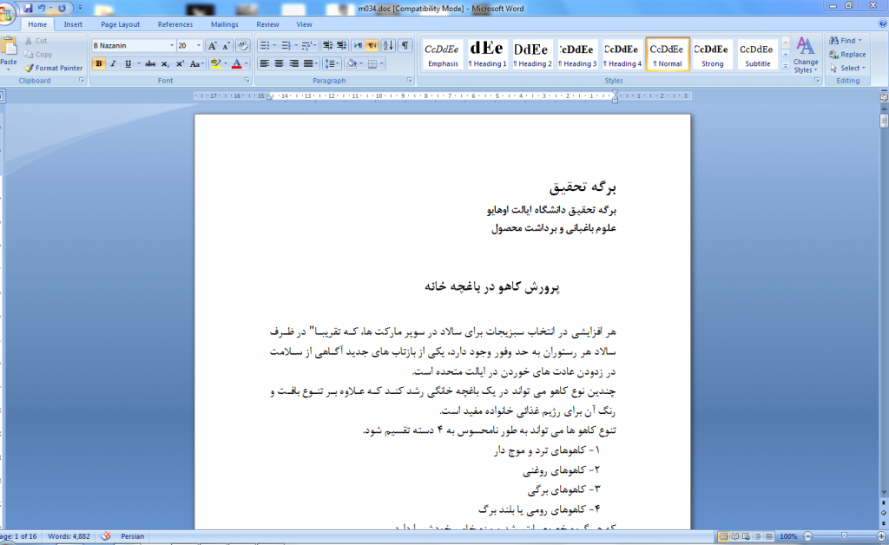Open the font name B Nazanin dropdown
Image resolution: width=889 pixels, height=545 pixels.
[x=171, y=46]
